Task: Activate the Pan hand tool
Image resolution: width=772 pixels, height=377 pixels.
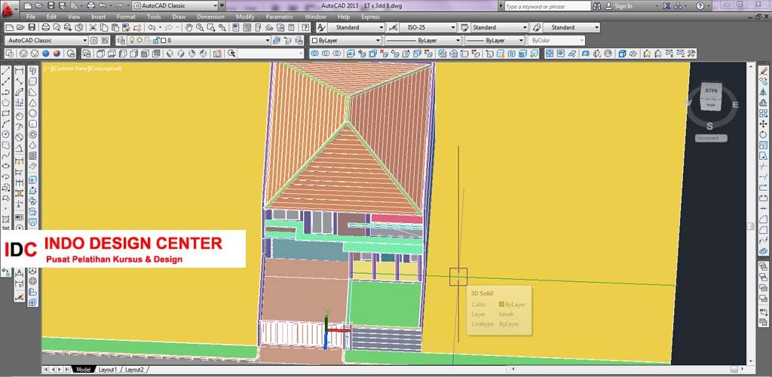Action: coord(188,28)
